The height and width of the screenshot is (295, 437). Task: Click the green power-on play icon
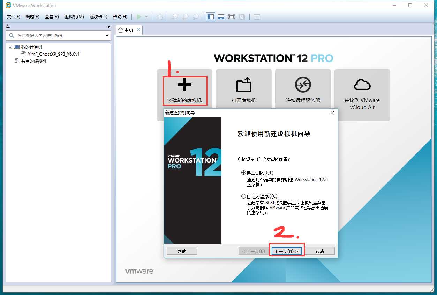[139, 17]
